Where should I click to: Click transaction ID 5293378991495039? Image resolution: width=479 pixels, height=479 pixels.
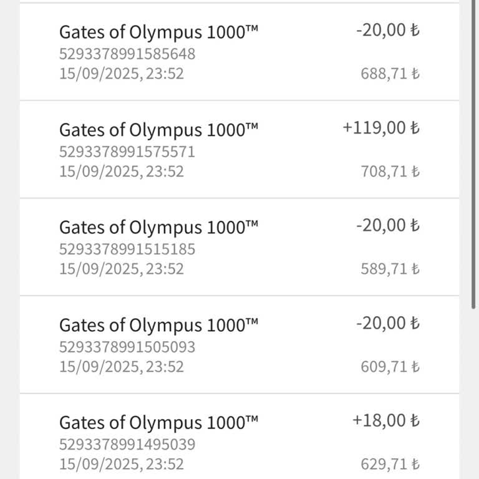pyautogui.click(x=127, y=445)
